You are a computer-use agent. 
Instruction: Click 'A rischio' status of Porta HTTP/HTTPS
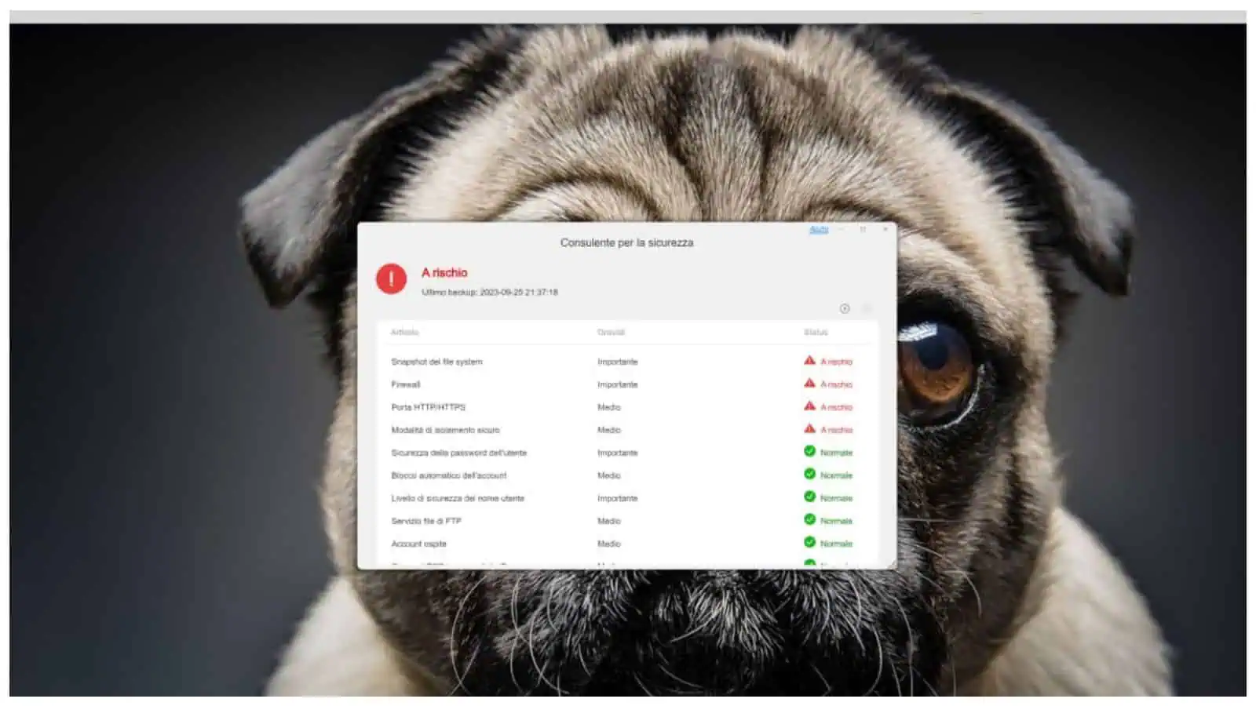pyautogui.click(x=836, y=407)
